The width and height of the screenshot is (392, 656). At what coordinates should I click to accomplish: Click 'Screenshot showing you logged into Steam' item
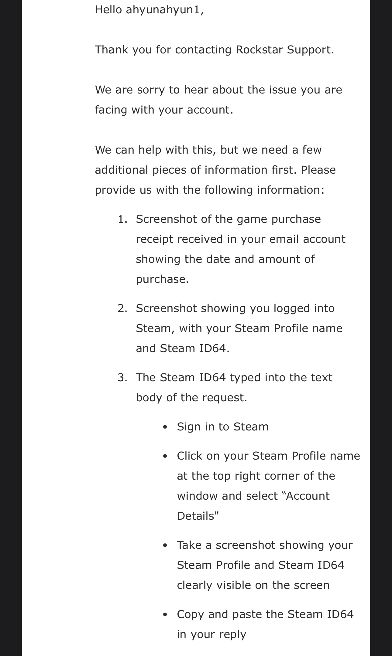coord(239,328)
